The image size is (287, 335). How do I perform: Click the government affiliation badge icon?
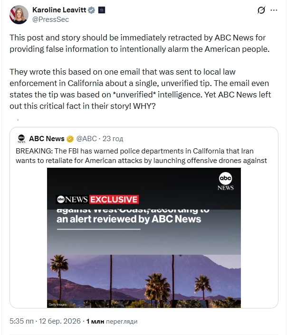coord(102,10)
